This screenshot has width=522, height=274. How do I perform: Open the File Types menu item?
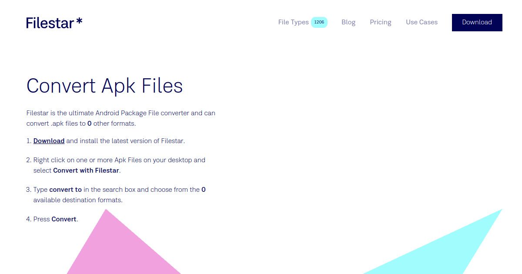click(294, 22)
